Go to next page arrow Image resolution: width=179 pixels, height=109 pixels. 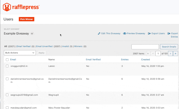(x=170, y=53)
